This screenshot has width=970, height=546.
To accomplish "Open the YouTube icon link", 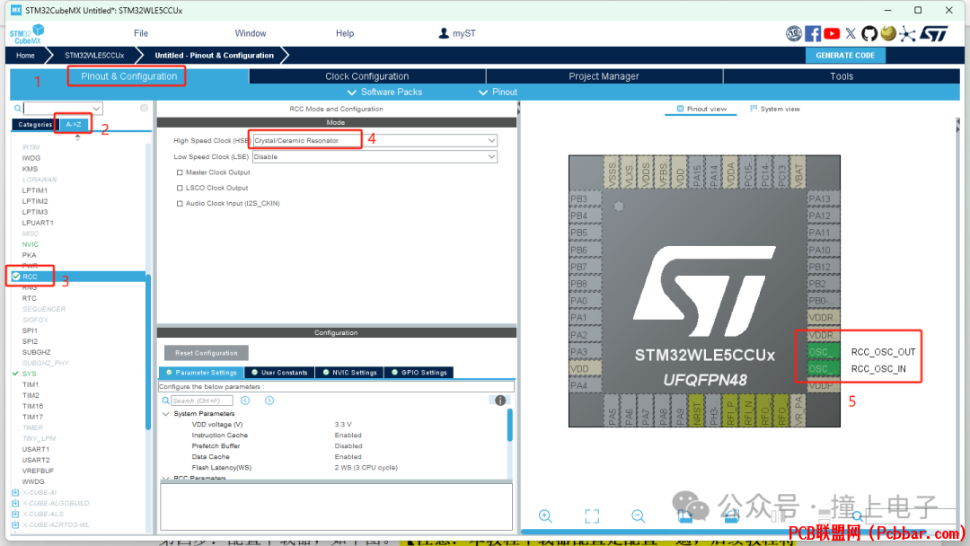I will click(x=832, y=33).
